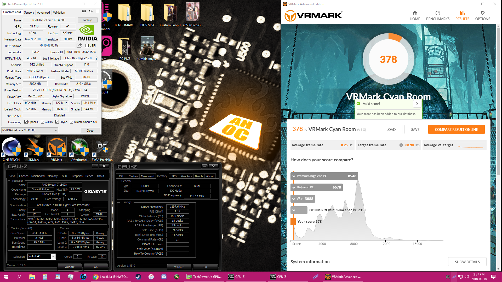502x282 pixels.
Task: Toggle OpenCL checkbox
Action: [26, 122]
